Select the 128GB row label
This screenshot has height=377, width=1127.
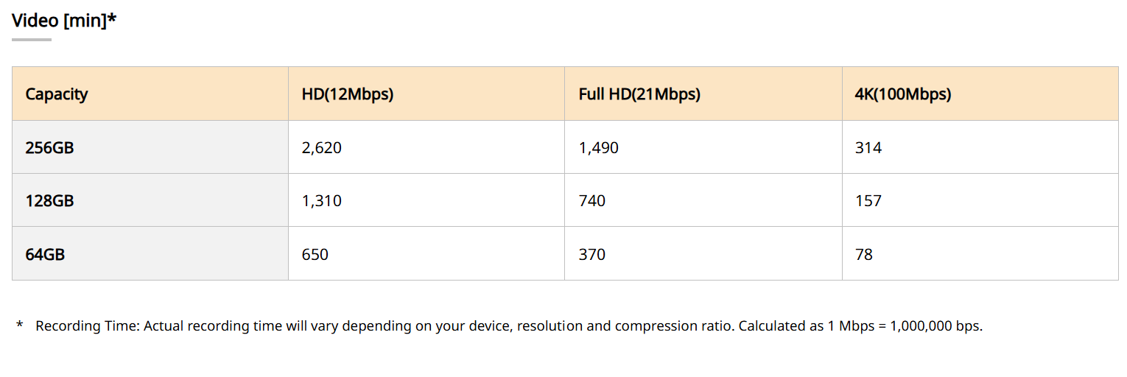pyautogui.click(x=50, y=201)
